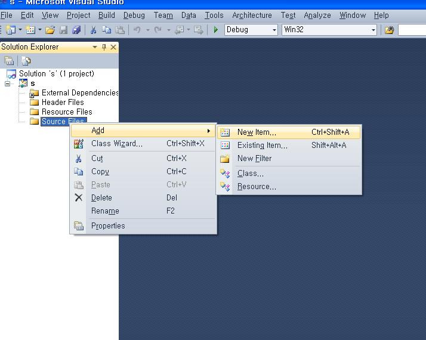Open the Redo history dropdown arrow
The width and height of the screenshot is (426, 340).
click(168, 30)
